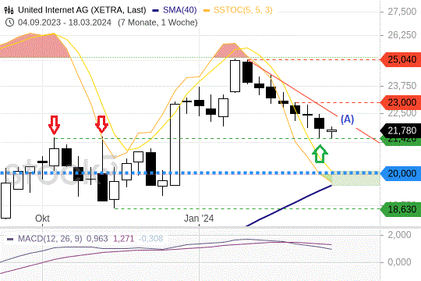Click the second red down arrow marker
The width and height of the screenshot is (421, 281).
pos(102,125)
